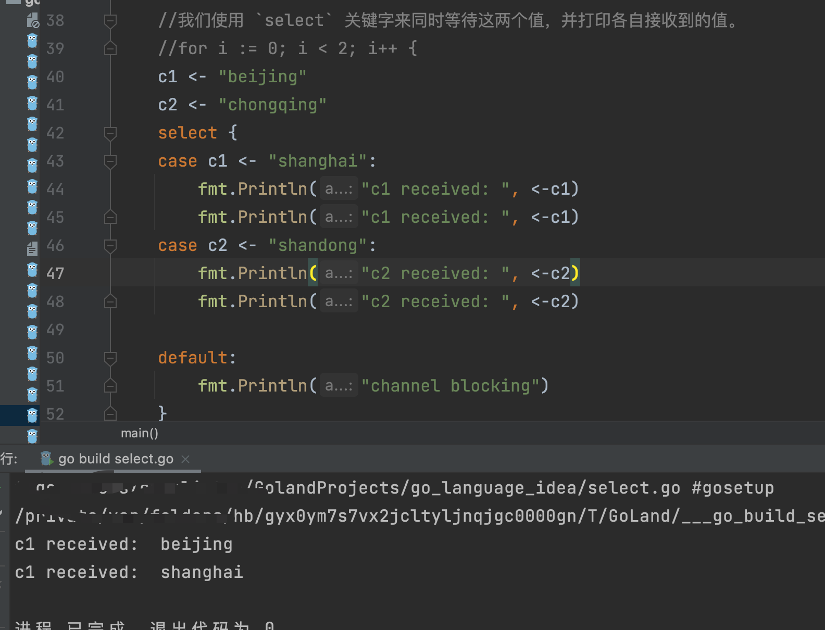Image resolution: width=825 pixels, height=630 pixels.
Task: Click the a...: inlay hint on line 44
Action: tap(339, 190)
